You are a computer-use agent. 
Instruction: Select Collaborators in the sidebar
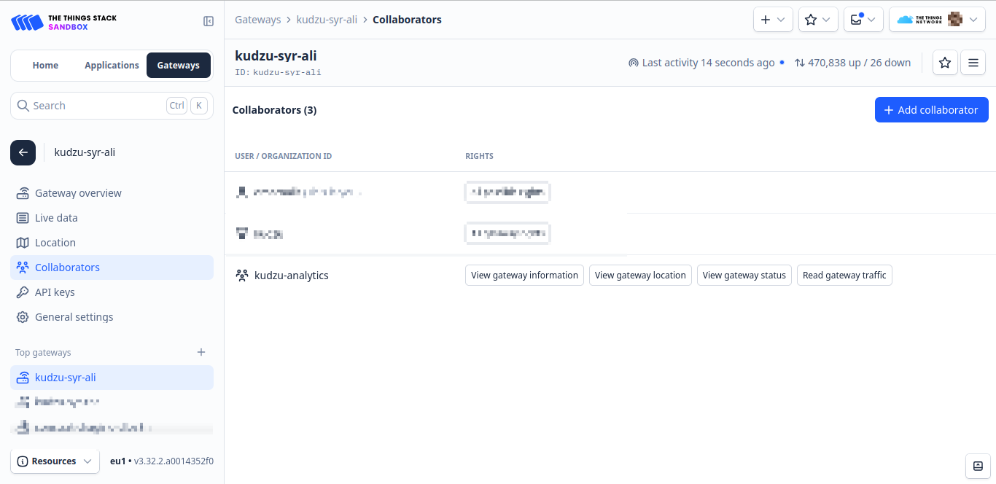112,268
